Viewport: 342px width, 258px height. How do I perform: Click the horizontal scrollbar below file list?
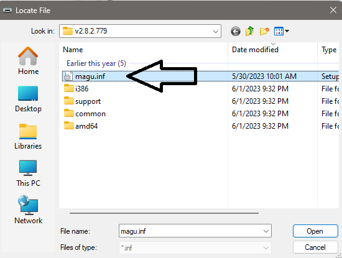click(x=164, y=213)
